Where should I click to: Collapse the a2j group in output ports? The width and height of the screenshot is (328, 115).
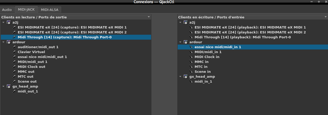pos(3,23)
